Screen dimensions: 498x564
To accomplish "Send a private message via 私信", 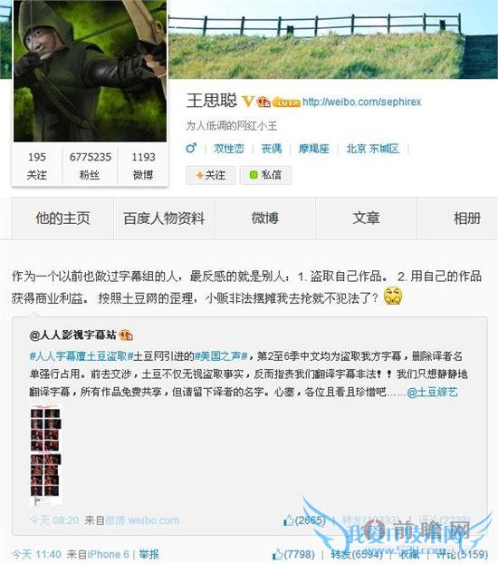I will (x=265, y=175).
